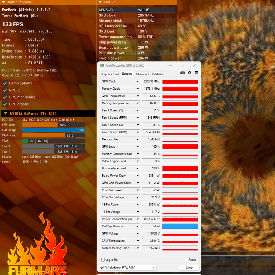Collapse the NVIDIA GeForce RTX 5080 section
Viewport: 275px width, 275px height.
(6, 113)
